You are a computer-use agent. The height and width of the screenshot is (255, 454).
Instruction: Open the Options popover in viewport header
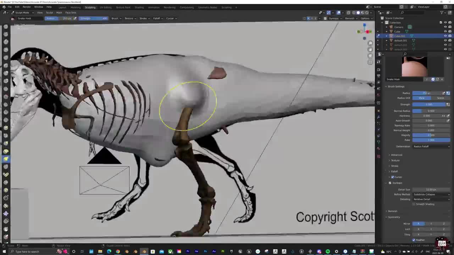[366, 18]
